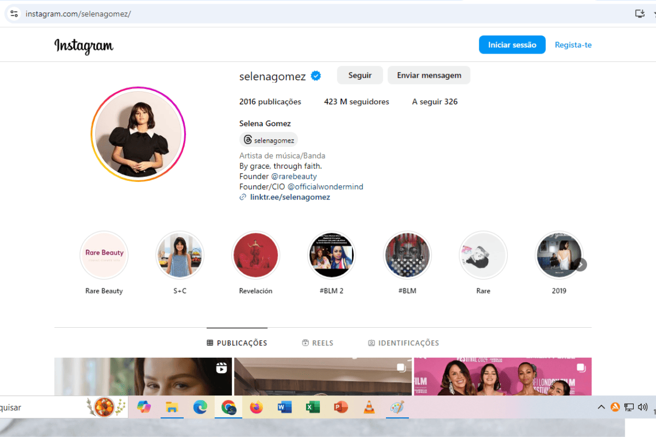Click the Enviar mensagem button
Image resolution: width=656 pixels, height=437 pixels.
tap(429, 75)
